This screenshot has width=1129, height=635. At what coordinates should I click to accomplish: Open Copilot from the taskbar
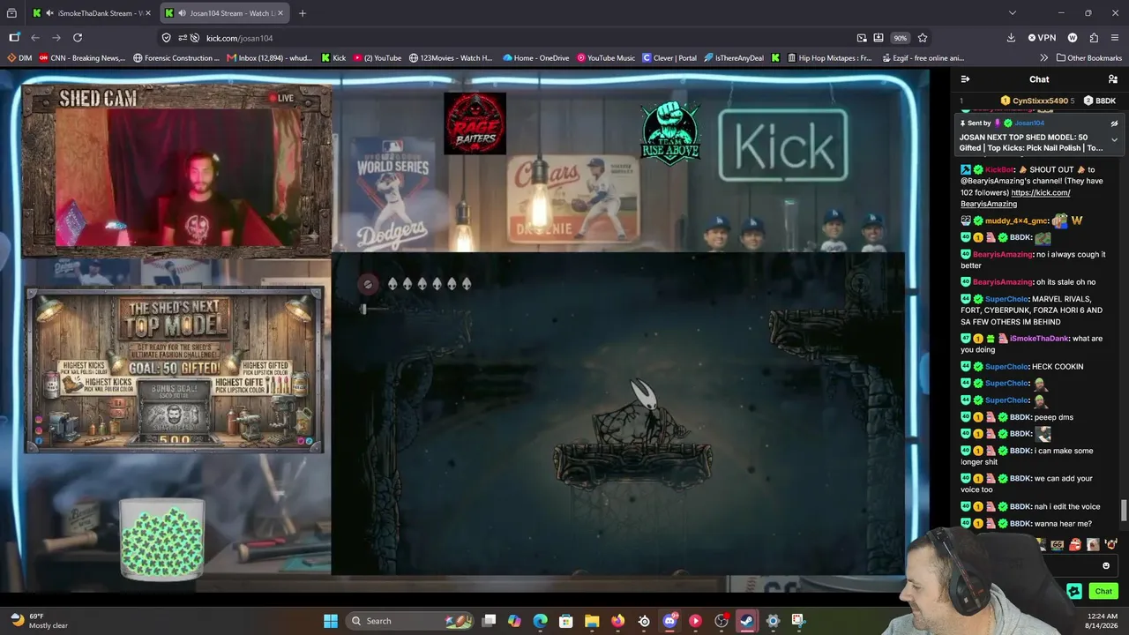coord(514,621)
